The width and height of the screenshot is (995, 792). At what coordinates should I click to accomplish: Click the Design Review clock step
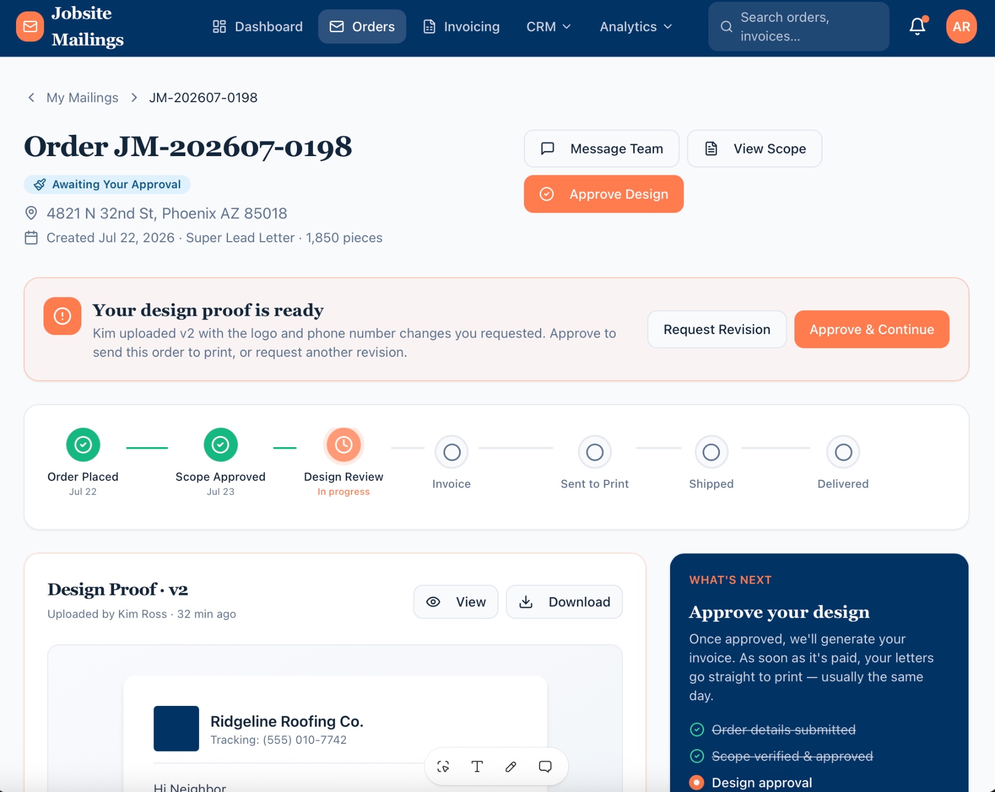(x=343, y=444)
